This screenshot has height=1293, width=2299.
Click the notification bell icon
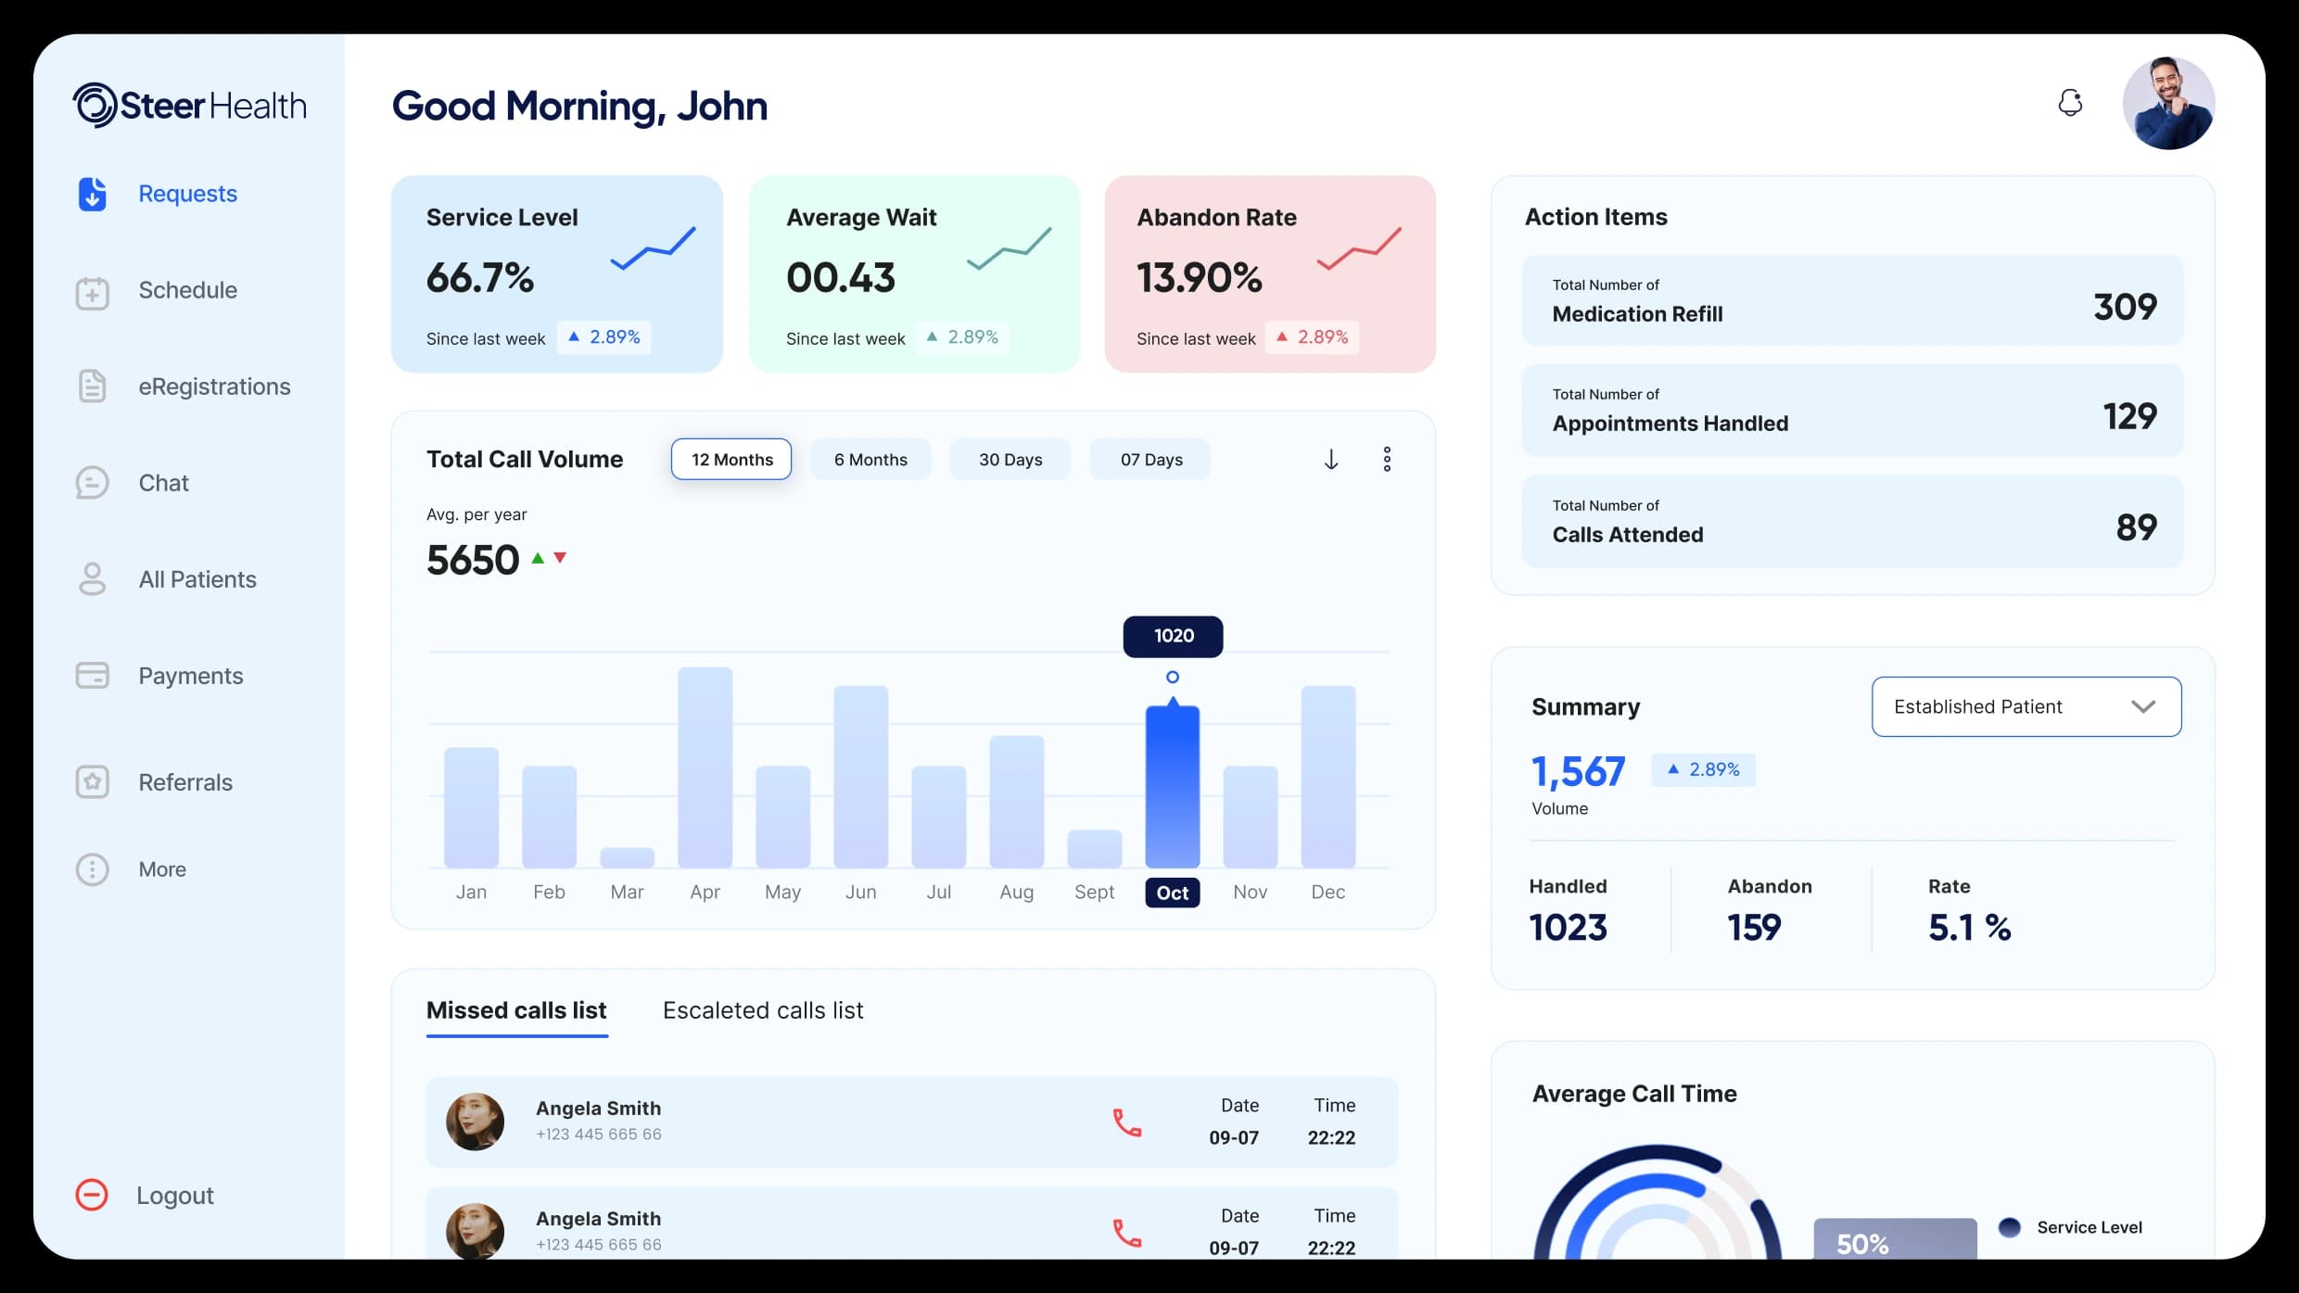(2070, 102)
